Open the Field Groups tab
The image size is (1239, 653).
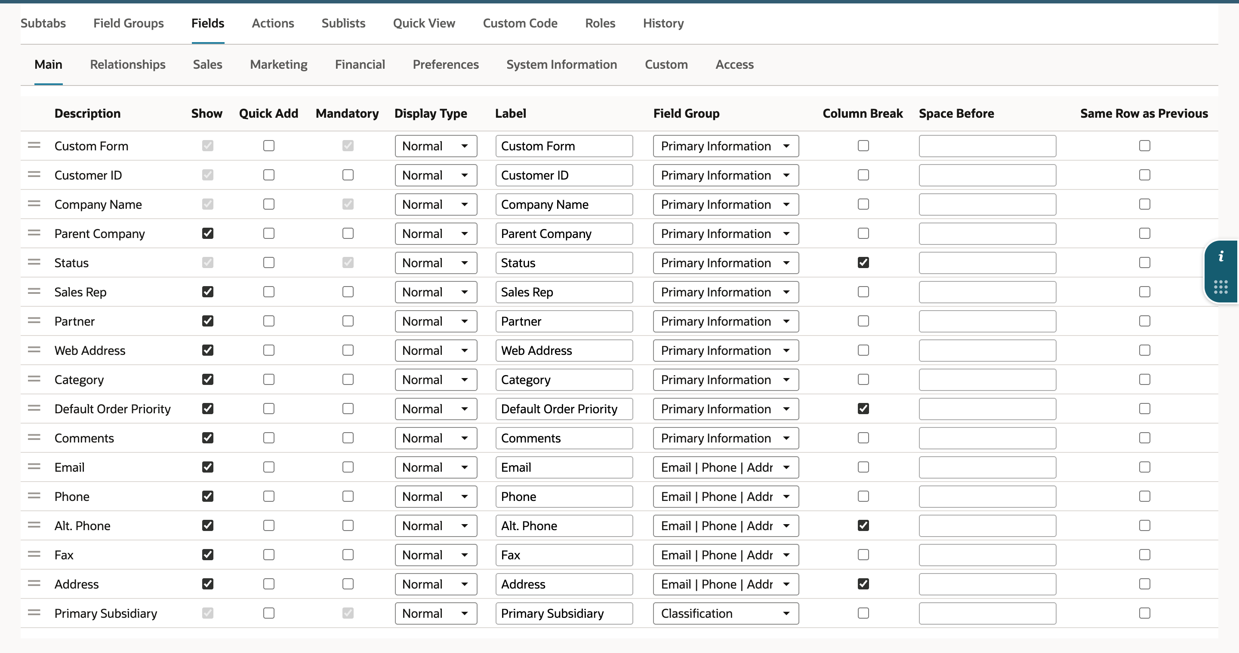click(x=129, y=23)
